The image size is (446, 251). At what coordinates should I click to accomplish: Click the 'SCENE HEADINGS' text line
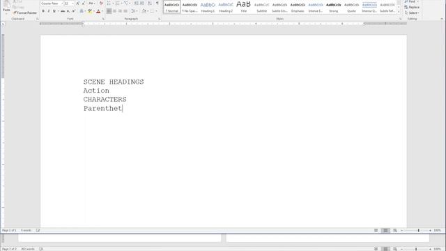[114, 82]
